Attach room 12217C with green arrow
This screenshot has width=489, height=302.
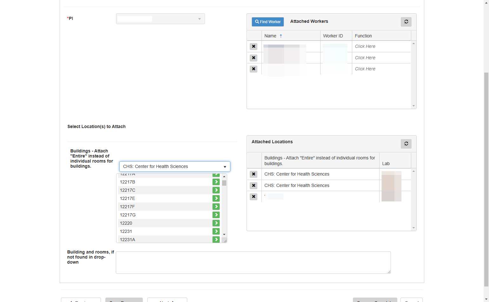(216, 190)
